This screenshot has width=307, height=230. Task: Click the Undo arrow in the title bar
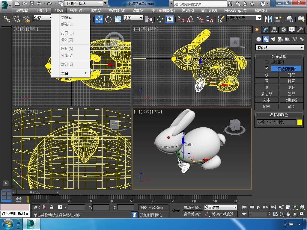pos(39,3)
